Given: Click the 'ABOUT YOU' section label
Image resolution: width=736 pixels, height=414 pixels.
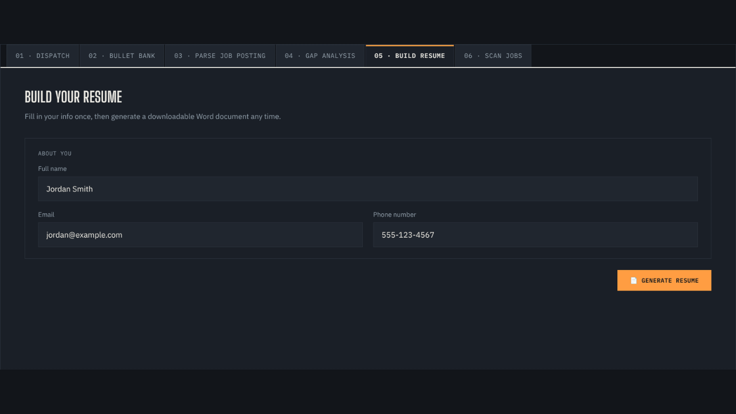Looking at the screenshot, I should (x=55, y=154).
